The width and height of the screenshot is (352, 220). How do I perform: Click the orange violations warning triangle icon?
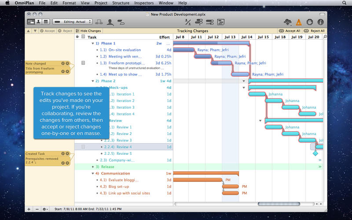pyautogui.click(x=299, y=22)
